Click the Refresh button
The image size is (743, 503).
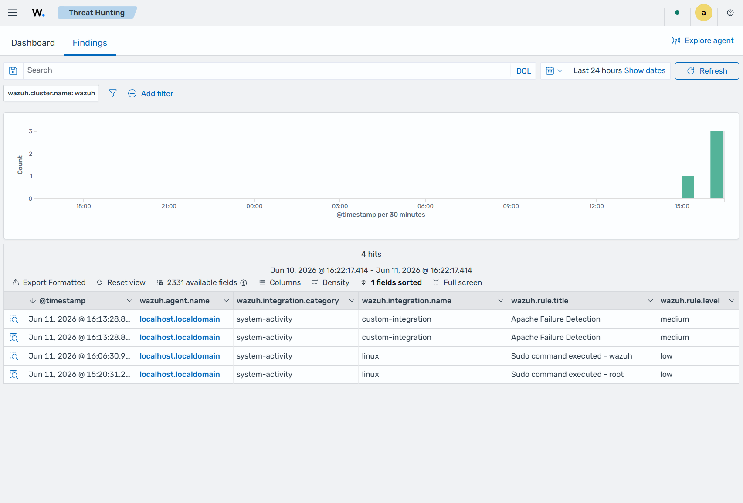coord(707,71)
